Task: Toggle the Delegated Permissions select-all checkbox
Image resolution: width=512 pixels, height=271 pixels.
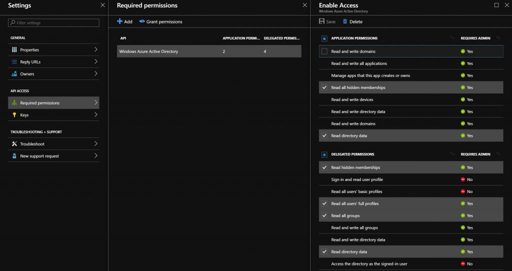Action: click(x=324, y=154)
